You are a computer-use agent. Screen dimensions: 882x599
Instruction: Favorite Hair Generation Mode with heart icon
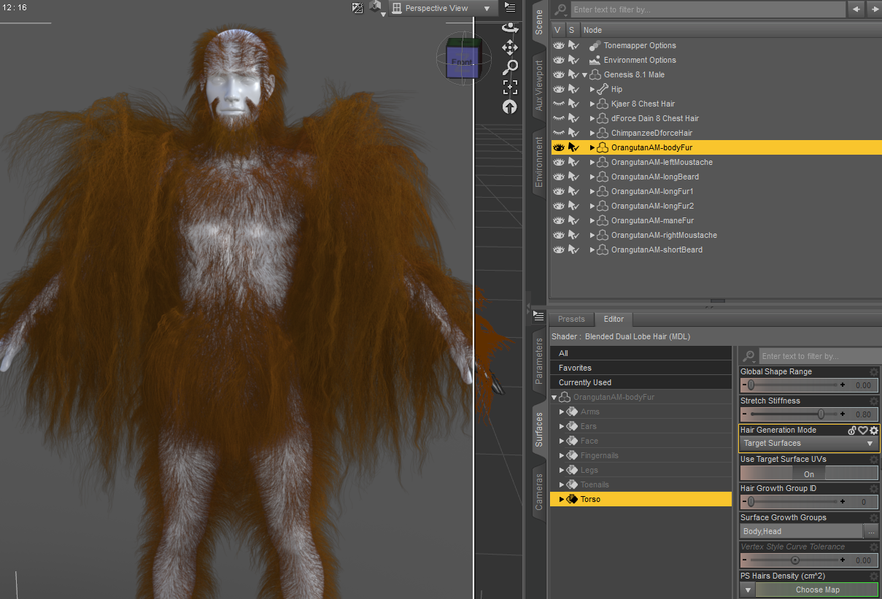(x=862, y=430)
